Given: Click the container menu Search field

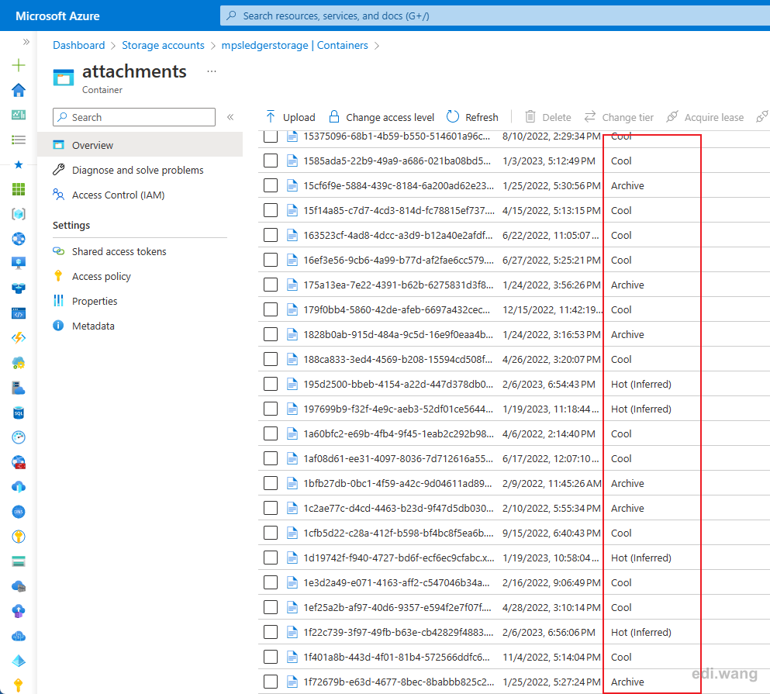Looking at the screenshot, I should (x=134, y=117).
